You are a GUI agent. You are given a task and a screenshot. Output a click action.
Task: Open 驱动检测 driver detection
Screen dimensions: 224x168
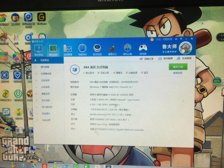coord(97,50)
